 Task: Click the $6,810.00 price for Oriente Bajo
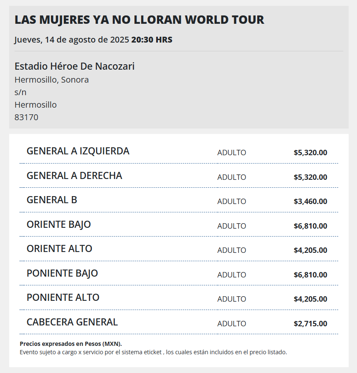coord(310,226)
